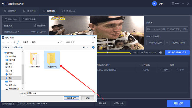This screenshot has width=192, height=108.
Task: Edit the segment start time 00:00:00.000
Action: click(x=155, y=43)
